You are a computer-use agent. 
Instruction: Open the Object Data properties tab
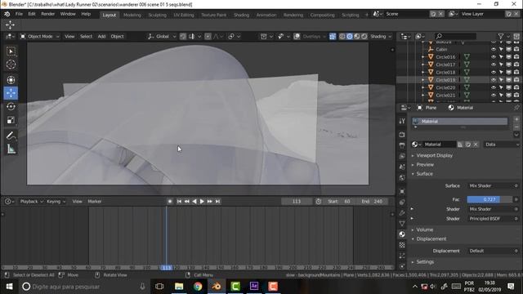coord(402,223)
